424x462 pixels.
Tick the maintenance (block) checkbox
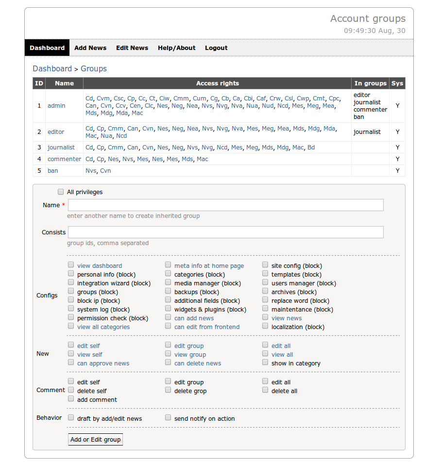(x=265, y=309)
